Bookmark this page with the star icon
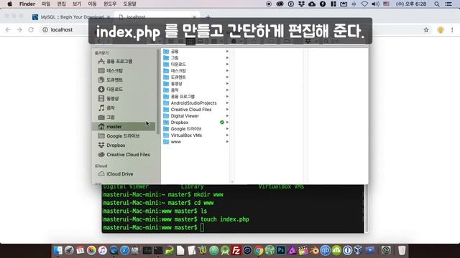 click(x=426, y=30)
